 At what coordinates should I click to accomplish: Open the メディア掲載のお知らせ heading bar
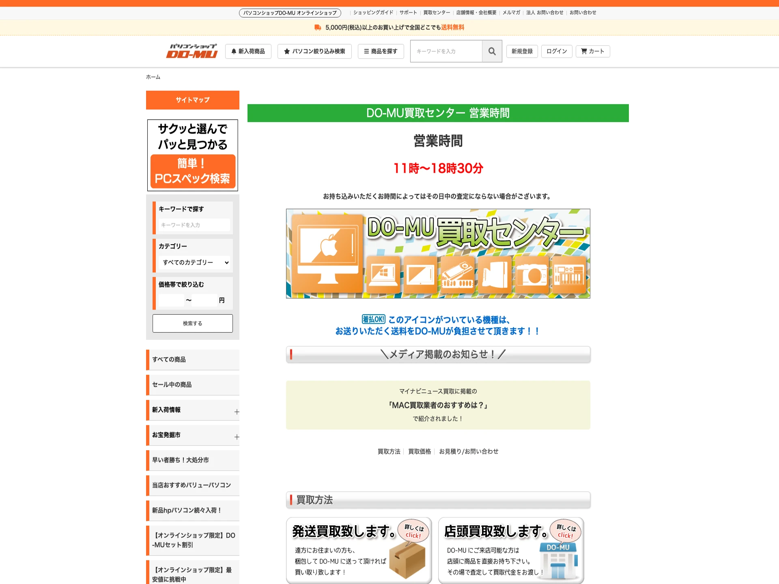coord(438,354)
